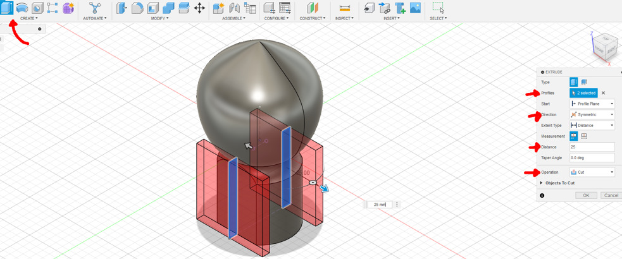Click the Configure model icon with arrows

270,8
